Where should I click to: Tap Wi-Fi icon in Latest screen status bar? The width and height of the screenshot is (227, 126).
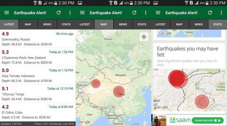(35, 3)
